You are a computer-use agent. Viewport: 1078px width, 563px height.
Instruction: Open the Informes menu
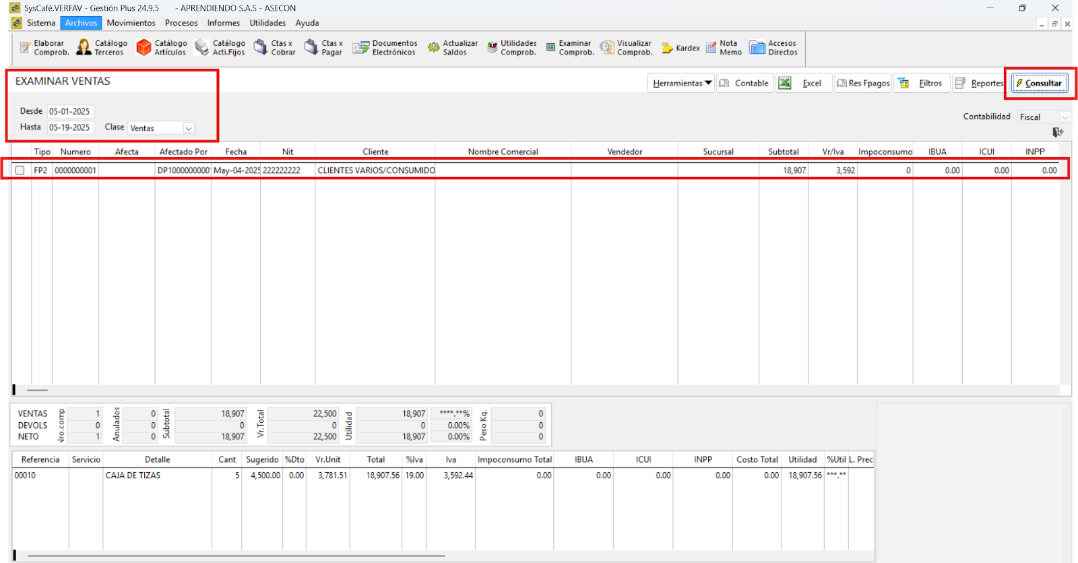coord(223,23)
